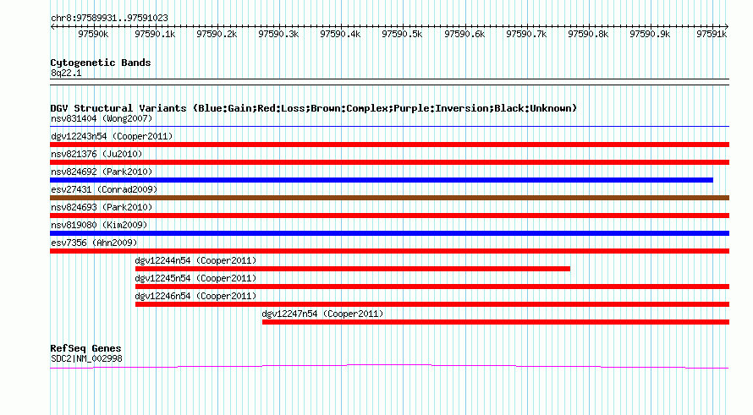Click the 97590.8k ruler tick label
Image resolution: width=753 pixels, height=415 pixels.
coord(588,34)
